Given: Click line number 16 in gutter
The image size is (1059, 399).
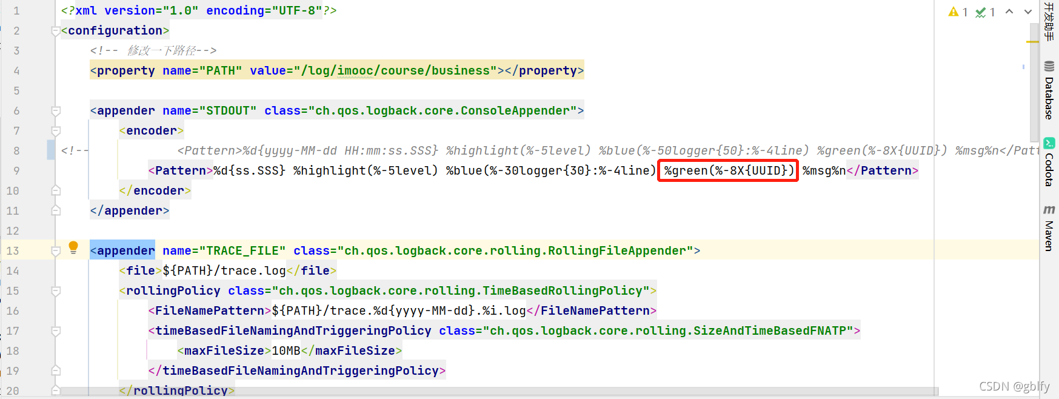Looking at the screenshot, I should click(x=13, y=311).
